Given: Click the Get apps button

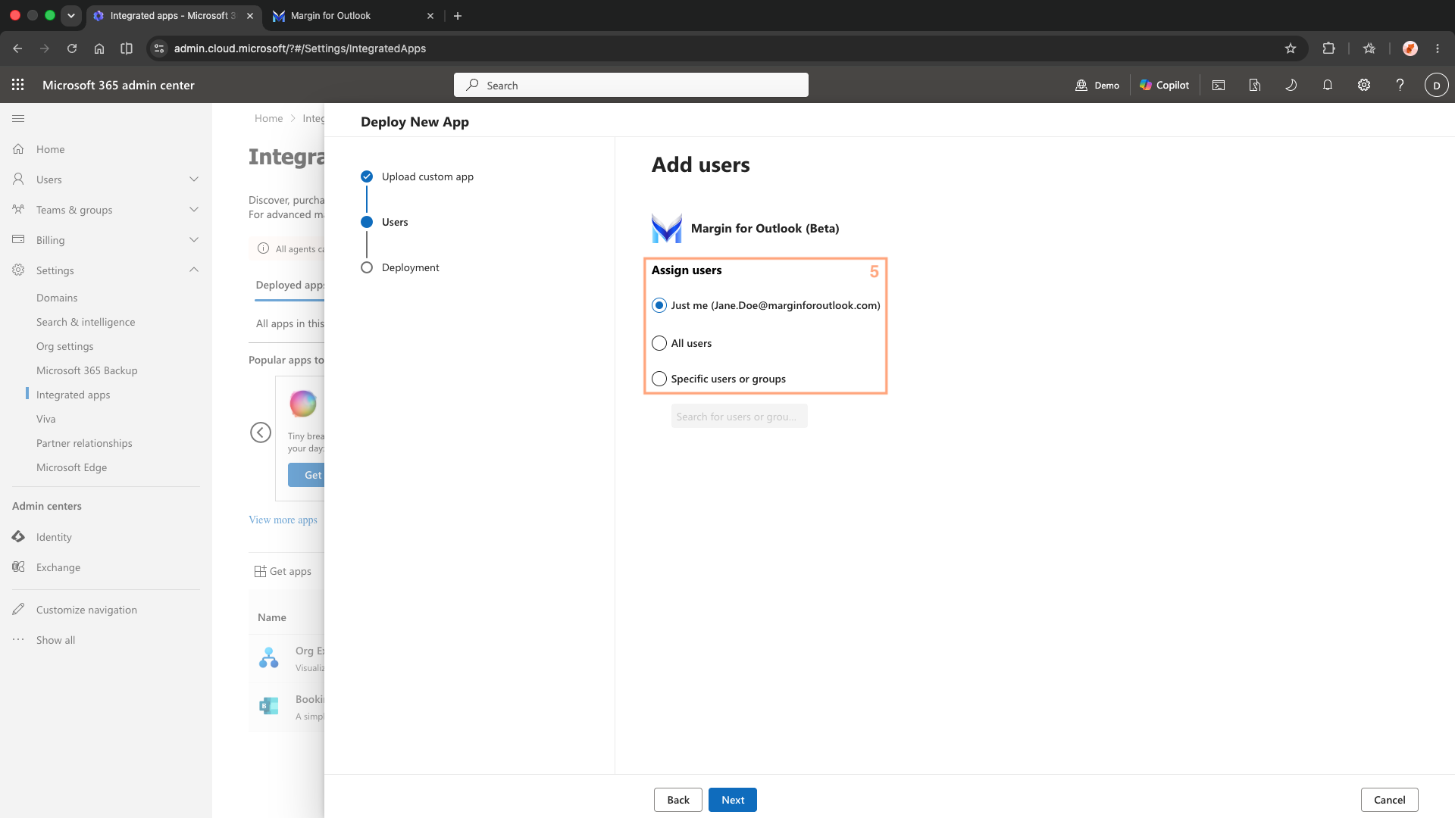Looking at the screenshot, I should [x=283, y=571].
